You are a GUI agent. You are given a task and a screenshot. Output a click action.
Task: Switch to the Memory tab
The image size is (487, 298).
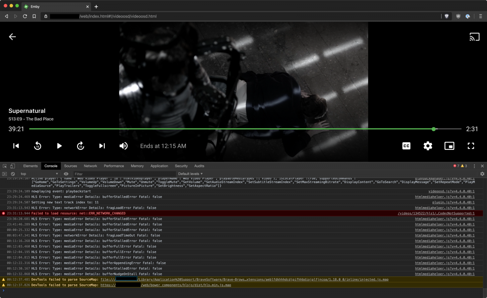click(x=137, y=166)
